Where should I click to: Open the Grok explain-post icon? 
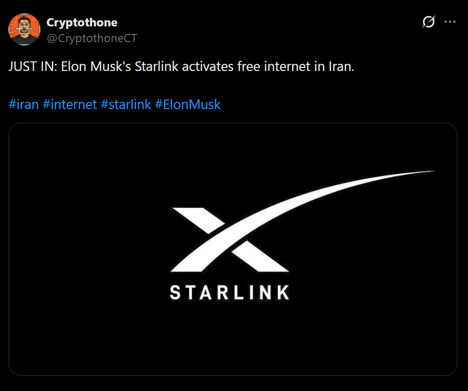428,22
